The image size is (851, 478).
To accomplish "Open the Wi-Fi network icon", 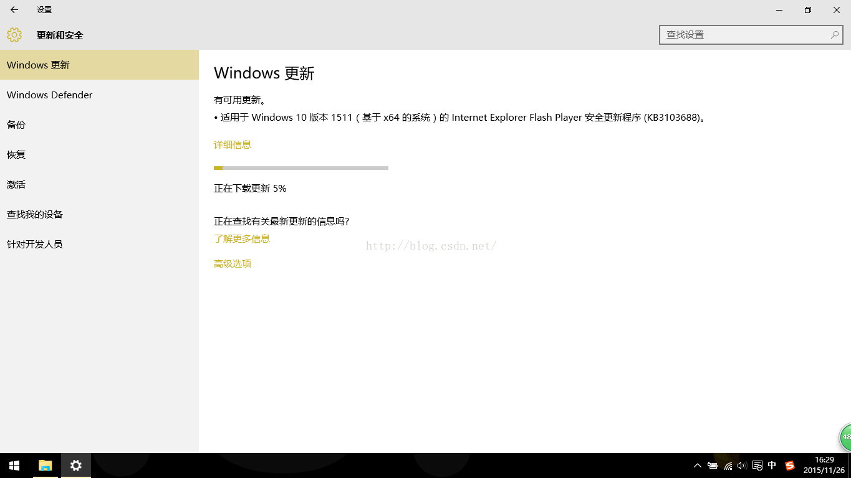I will coord(728,466).
